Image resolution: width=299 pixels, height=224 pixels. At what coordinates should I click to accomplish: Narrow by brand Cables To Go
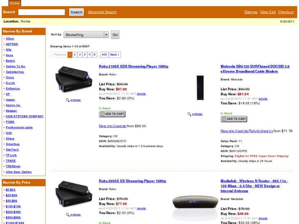tap(16, 66)
